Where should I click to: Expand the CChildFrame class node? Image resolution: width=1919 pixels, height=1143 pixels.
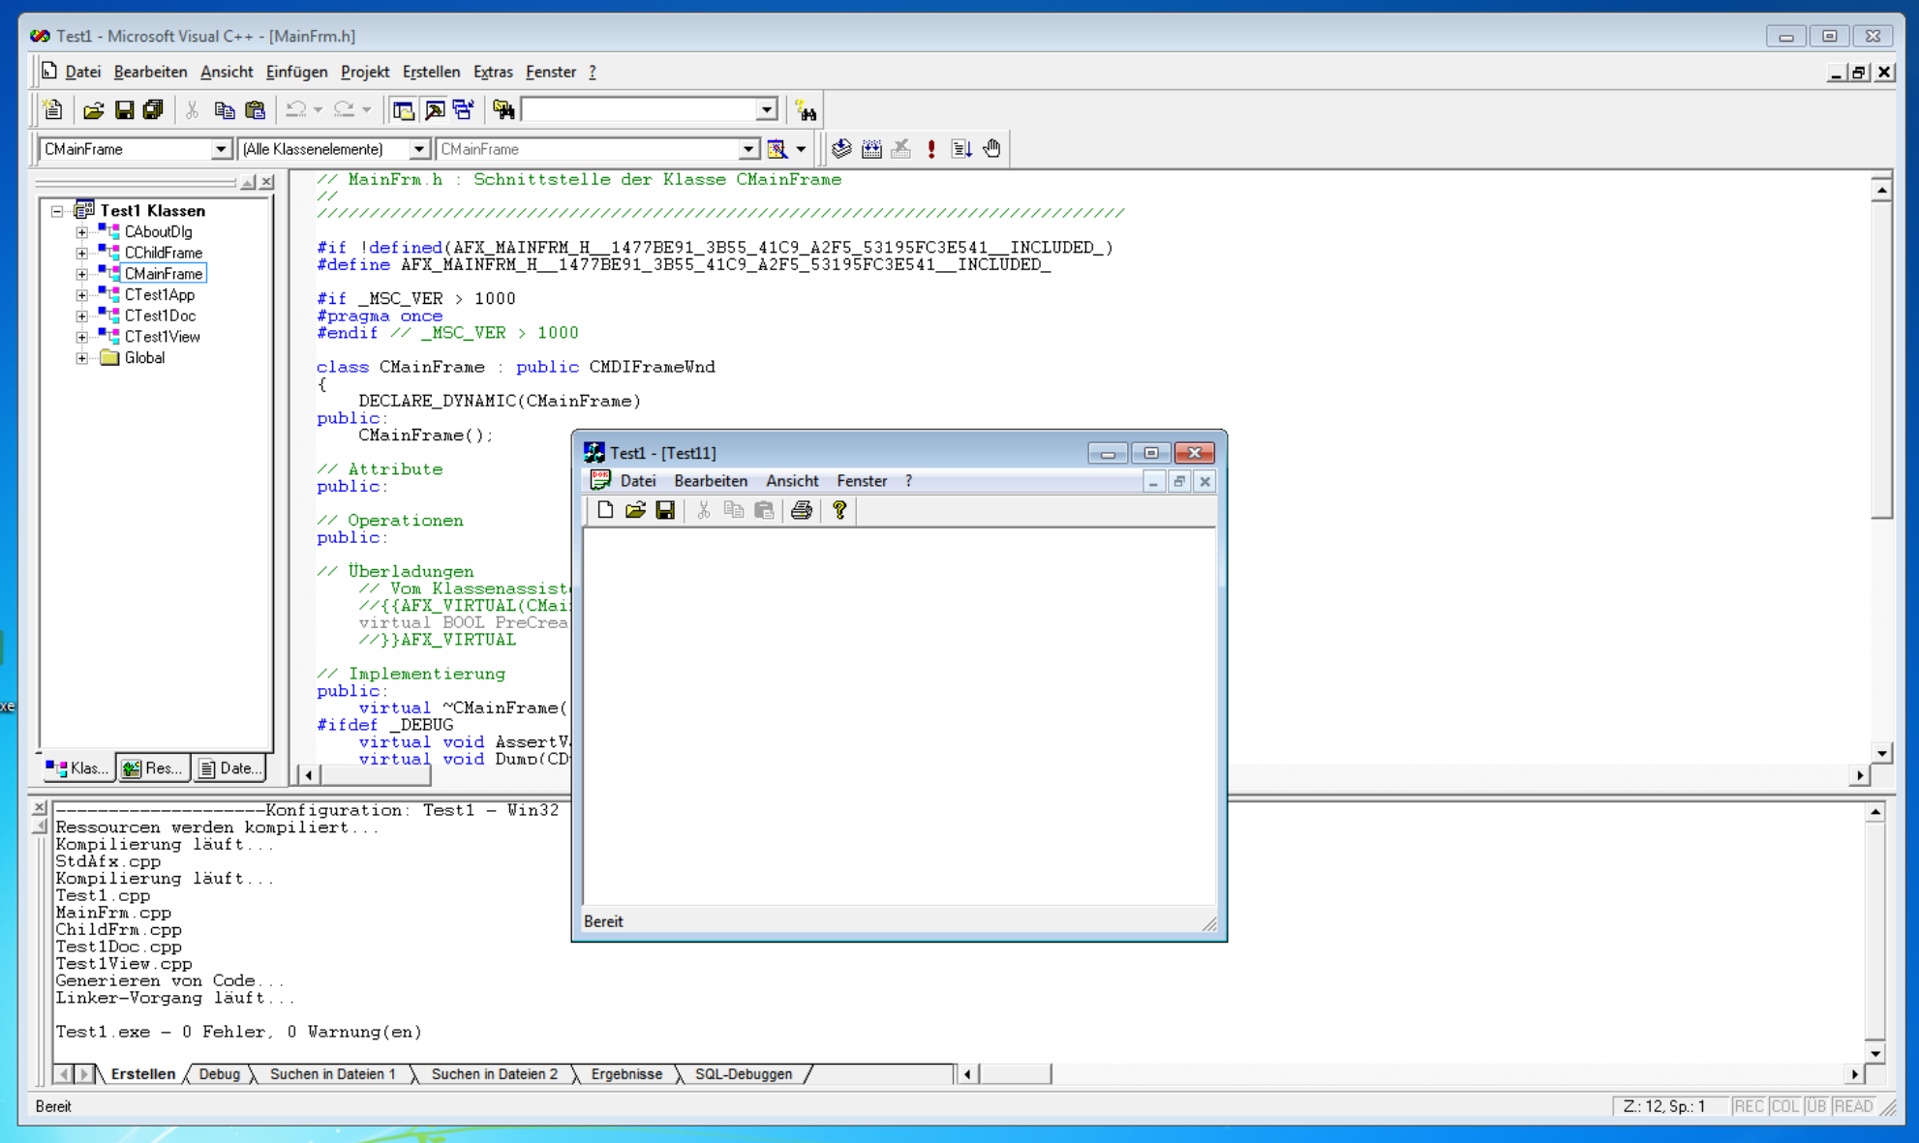coord(82,254)
